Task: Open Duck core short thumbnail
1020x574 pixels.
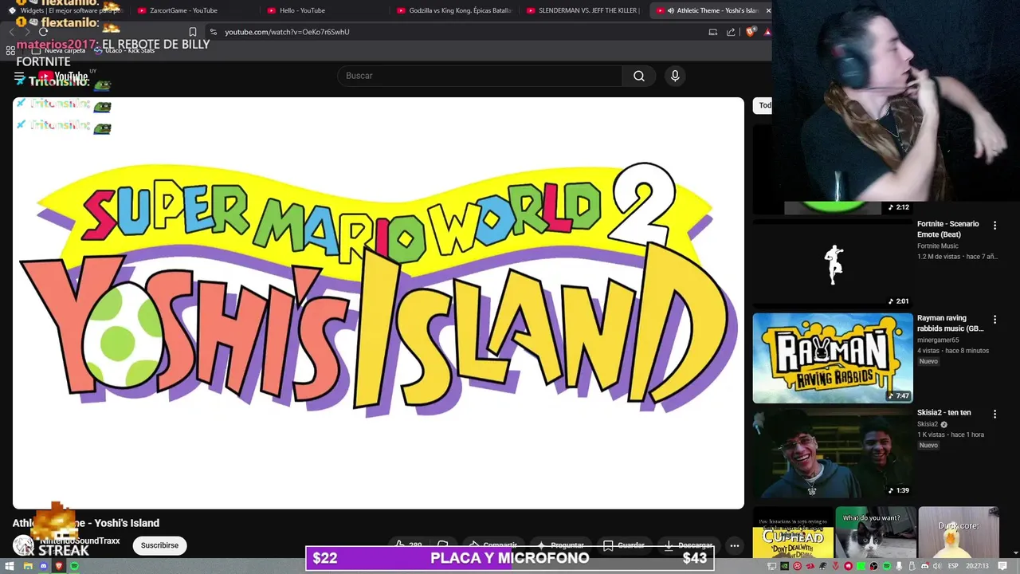Action: 959,533
